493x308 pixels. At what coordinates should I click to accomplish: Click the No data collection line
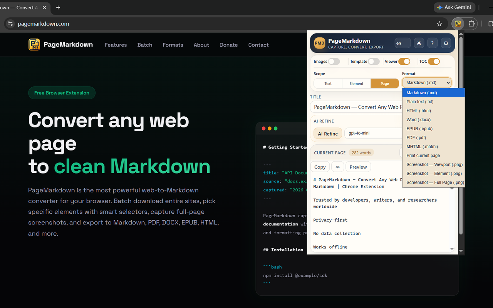337,234
